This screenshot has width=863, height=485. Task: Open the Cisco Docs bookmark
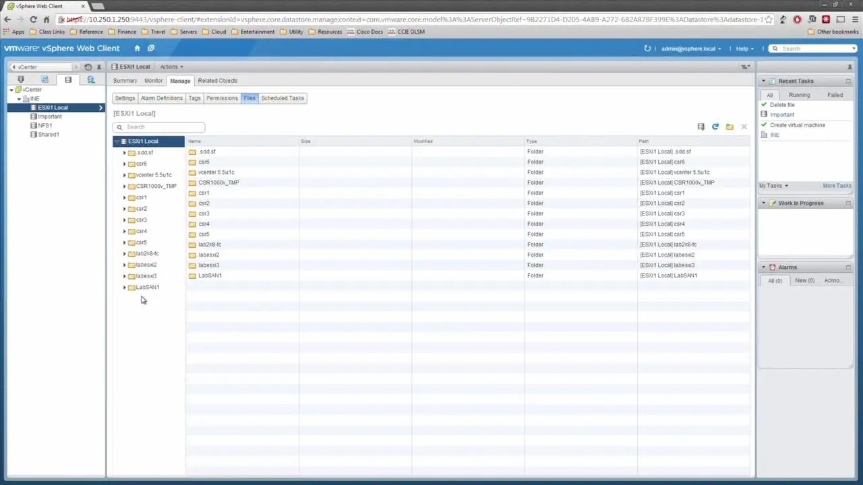click(x=365, y=32)
